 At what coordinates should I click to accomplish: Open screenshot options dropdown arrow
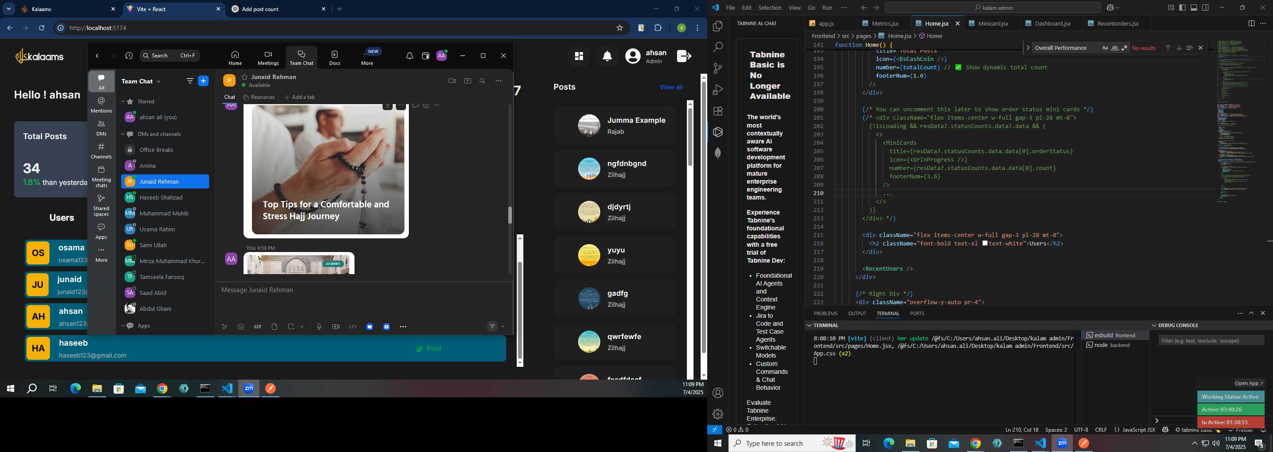(302, 327)
